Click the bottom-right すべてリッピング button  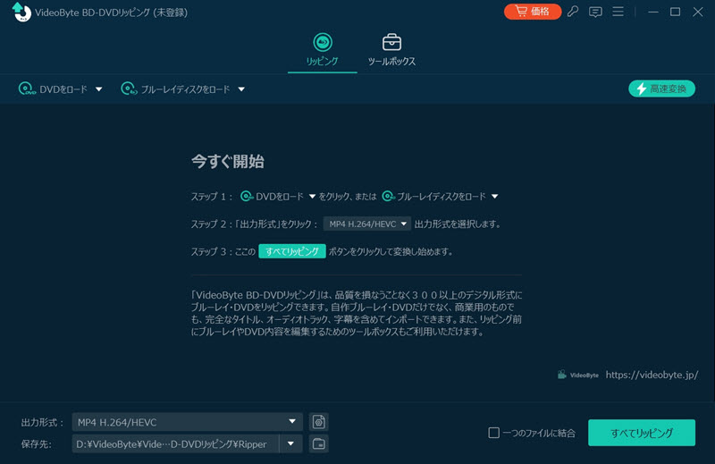[x=641, y=433]
